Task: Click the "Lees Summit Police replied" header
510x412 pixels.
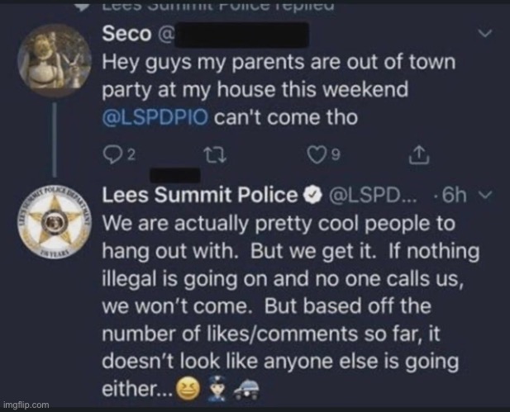Action: [218, 7]
